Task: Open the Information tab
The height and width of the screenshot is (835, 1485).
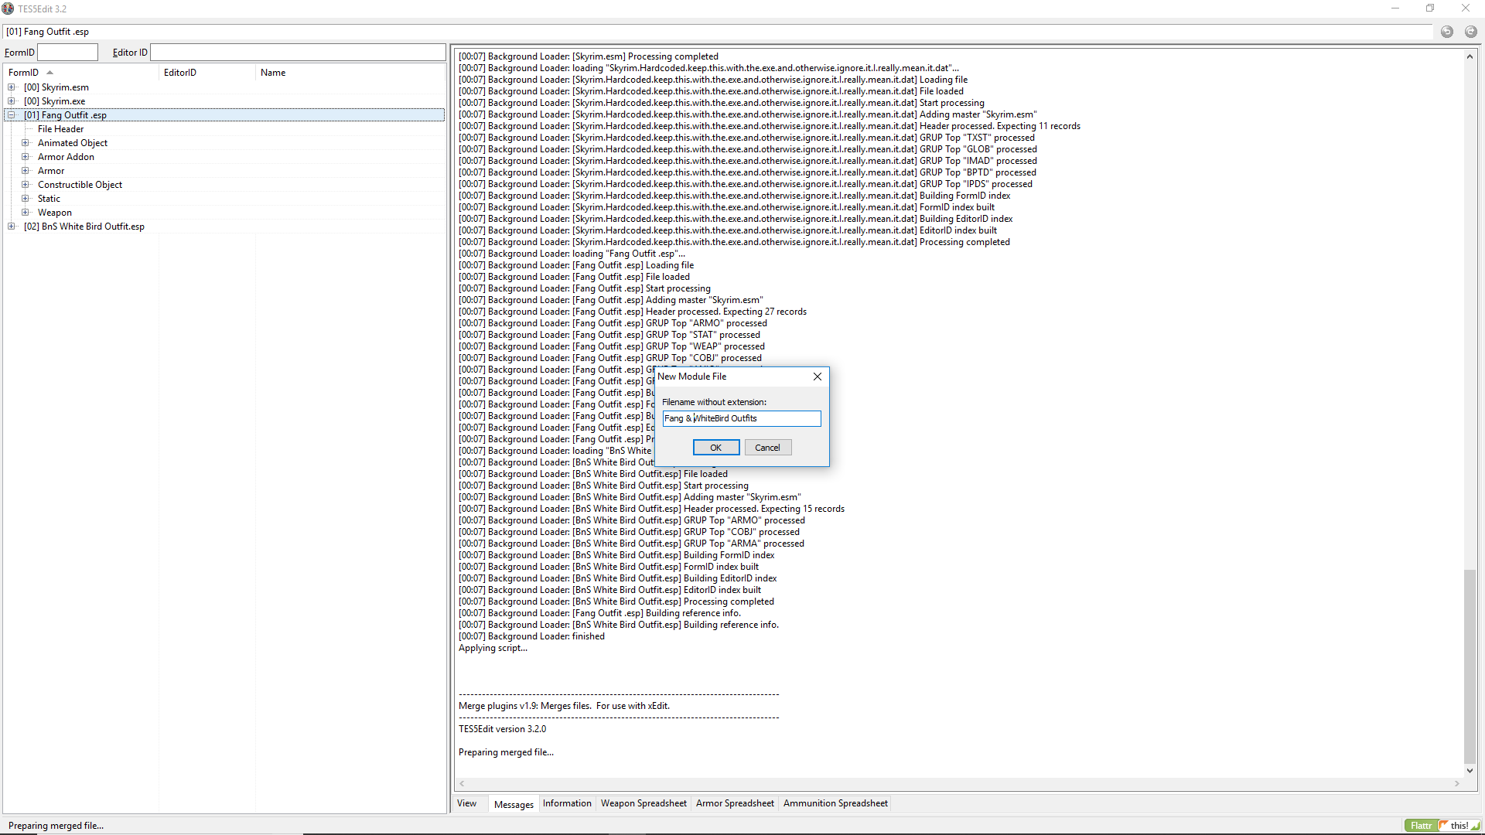Action: [x=567, y=803]
